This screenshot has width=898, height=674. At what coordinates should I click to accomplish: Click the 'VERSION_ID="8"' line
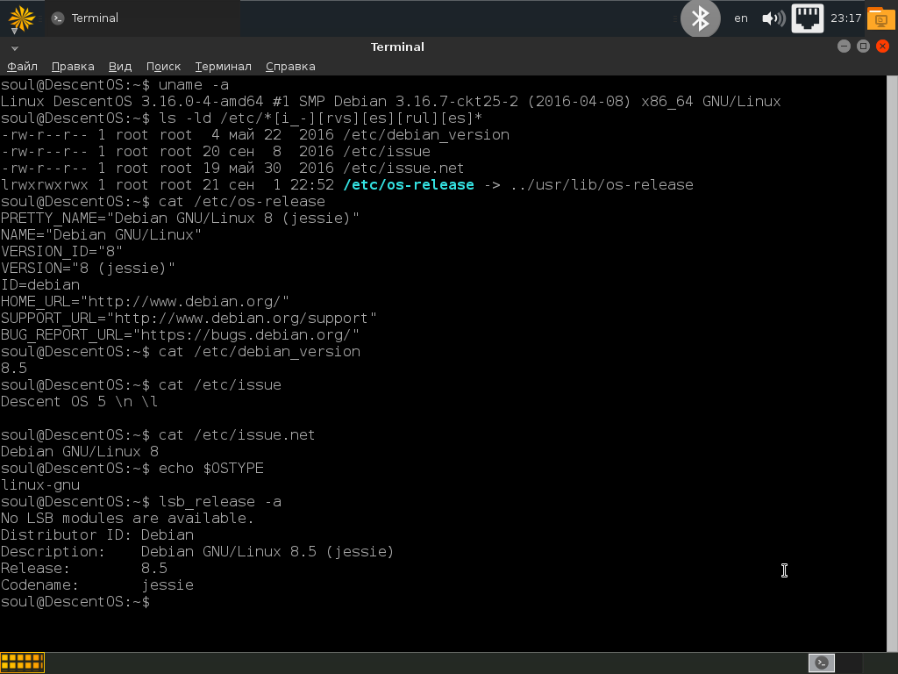[61, 252]
